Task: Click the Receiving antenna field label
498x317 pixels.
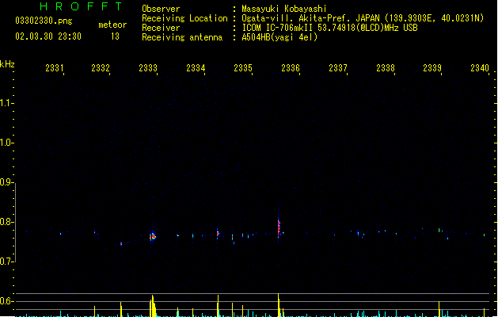Action: pos(182,37)
